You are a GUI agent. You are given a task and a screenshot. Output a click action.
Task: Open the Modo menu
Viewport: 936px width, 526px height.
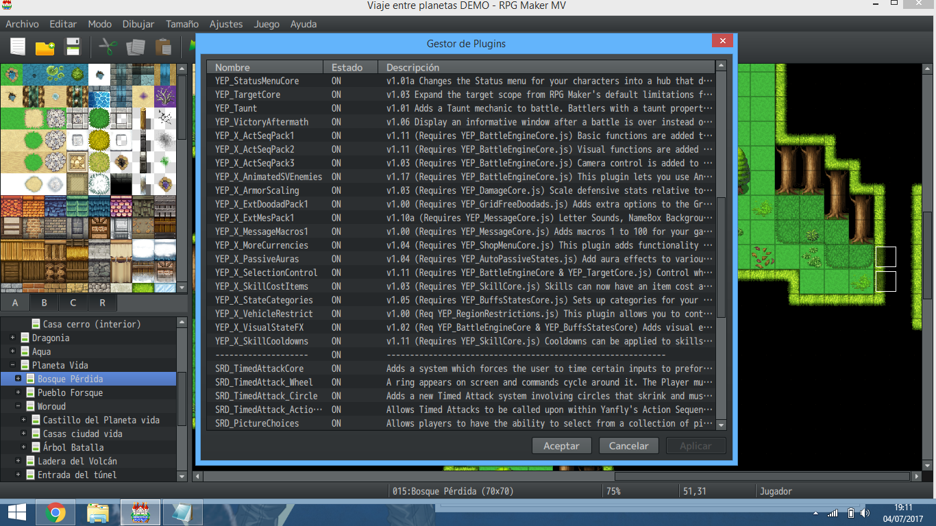[100, 24]
